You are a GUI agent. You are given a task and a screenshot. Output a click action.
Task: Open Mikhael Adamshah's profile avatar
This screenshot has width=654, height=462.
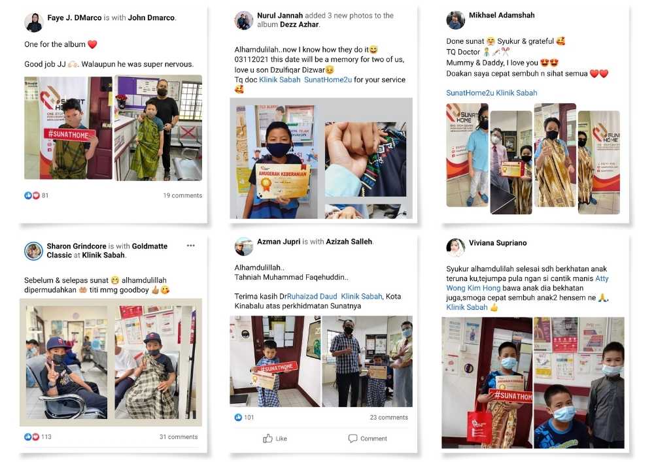click(455, 20)
